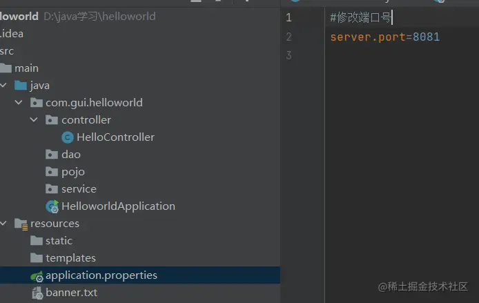The height and width of the screenshot is (303, 479).
Task: Click the main folder icon
Action: pos(6,68)
